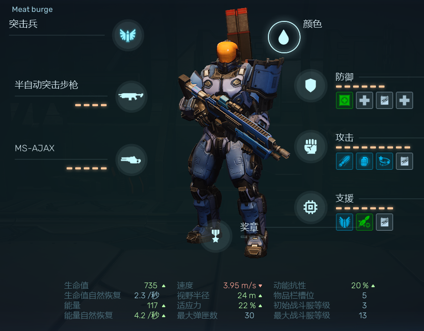Viewport: 424px width, 331px height.
Task: Click the last plus slot in 防御
Action: tap(404, 100)
